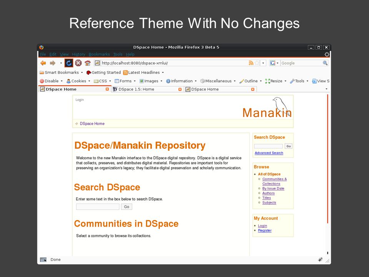Stop loading with the red X icon
This screenshot has width=369, height=277.
click(x=78, y=63)
